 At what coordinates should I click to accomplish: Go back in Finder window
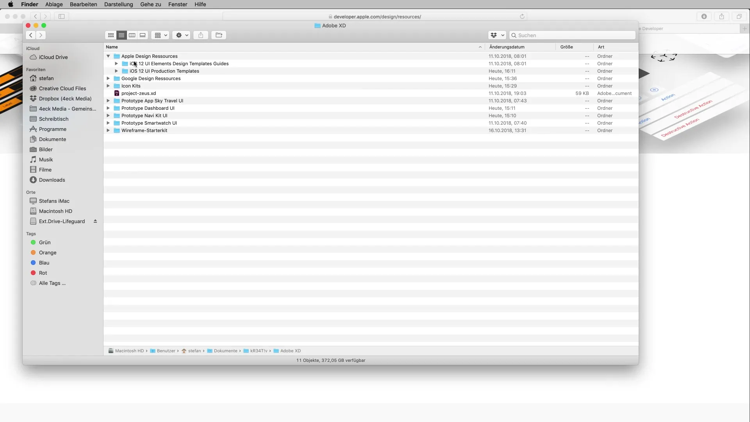(31, 35)
